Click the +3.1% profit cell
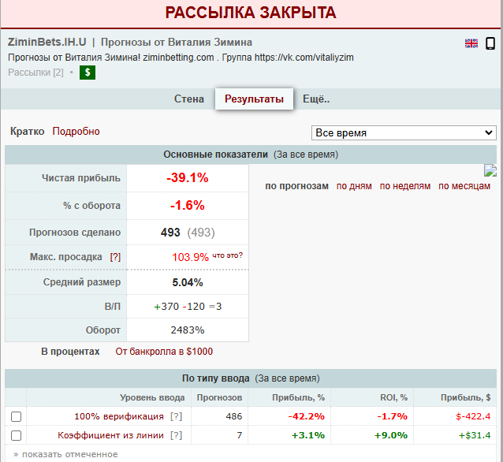 308,435
